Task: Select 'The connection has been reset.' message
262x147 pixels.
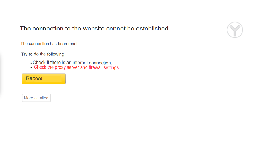Action: 49,44
